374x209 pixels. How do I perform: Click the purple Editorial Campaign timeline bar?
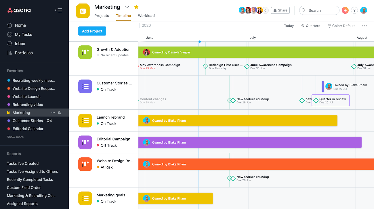(250, 142)
